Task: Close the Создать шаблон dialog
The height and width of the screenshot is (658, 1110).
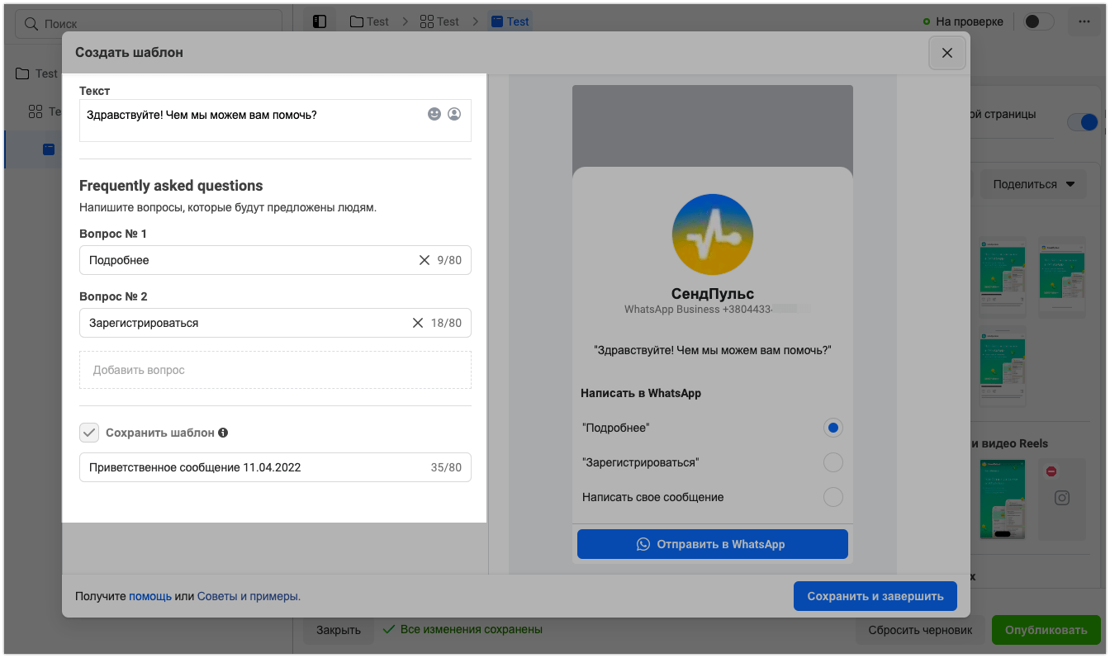Action: click(947, 53)
